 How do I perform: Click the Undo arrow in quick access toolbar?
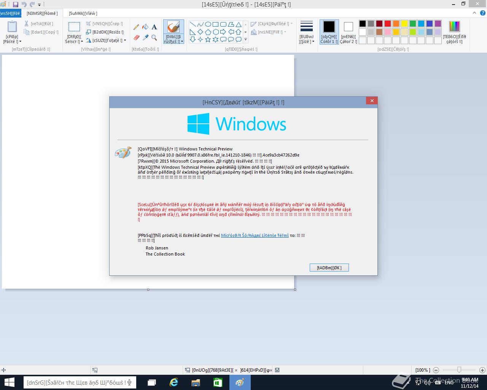[x=24, y=5]
